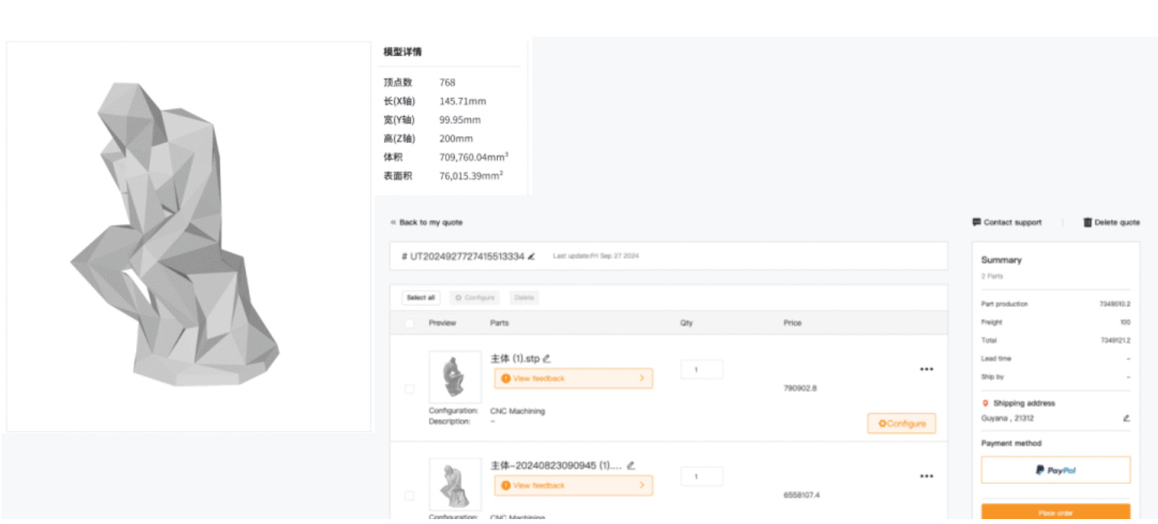This screenshot has height=524, width=1158.
Task: Click quantity field for 主体-20240823090945
Action: point(701,476)
